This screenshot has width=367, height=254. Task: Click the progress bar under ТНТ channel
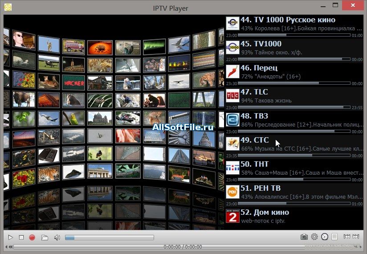click(x=294, y=180)
